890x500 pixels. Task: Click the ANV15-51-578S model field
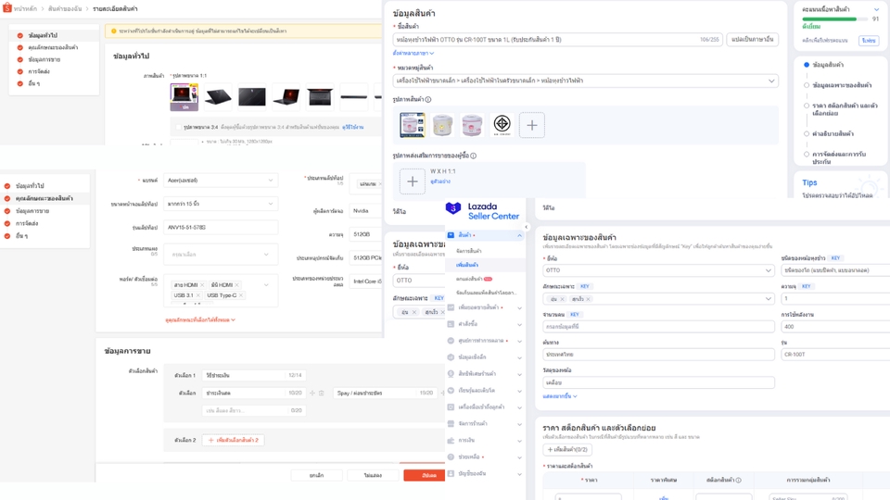(221, 228)
